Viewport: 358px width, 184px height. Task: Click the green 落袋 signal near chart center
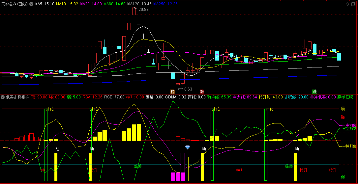tap(137, 167)
